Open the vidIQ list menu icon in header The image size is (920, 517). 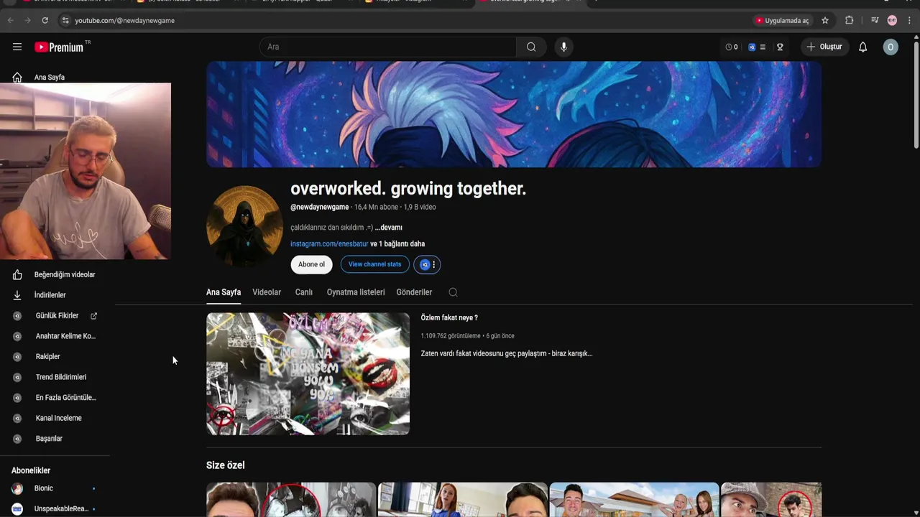pos(763,47)
